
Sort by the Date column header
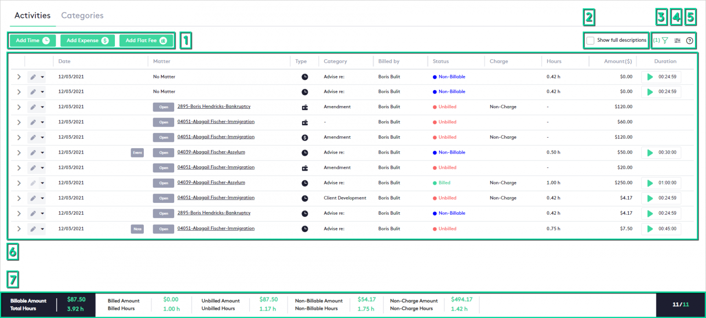(x=64, y=61)
